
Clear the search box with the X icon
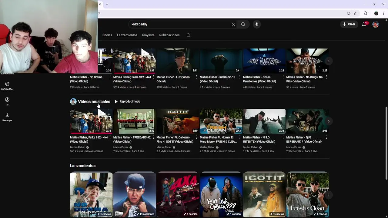point(233,24)
